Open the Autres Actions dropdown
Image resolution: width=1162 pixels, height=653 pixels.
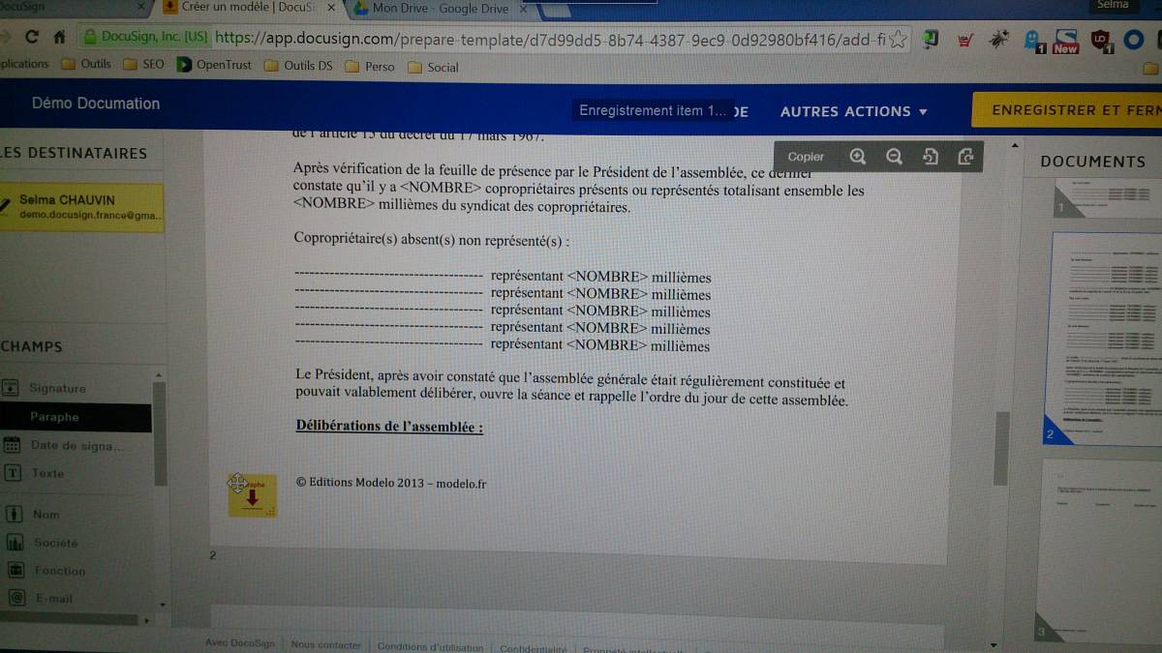pyautogui.click(x=853, y=111)
